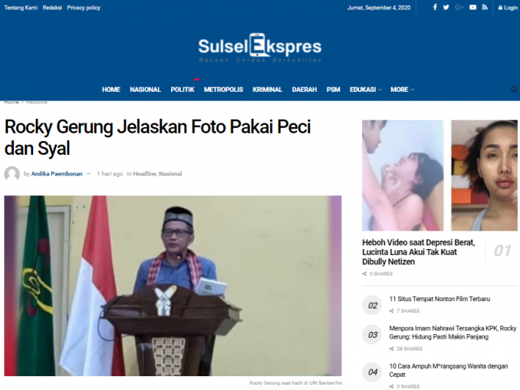Click the search magnifier icon
The width and height of the screenshot is (520, 390).
(x=514, y=90)
